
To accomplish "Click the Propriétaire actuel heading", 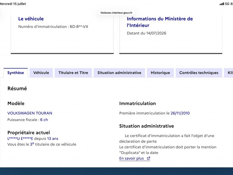I will 29,133.
